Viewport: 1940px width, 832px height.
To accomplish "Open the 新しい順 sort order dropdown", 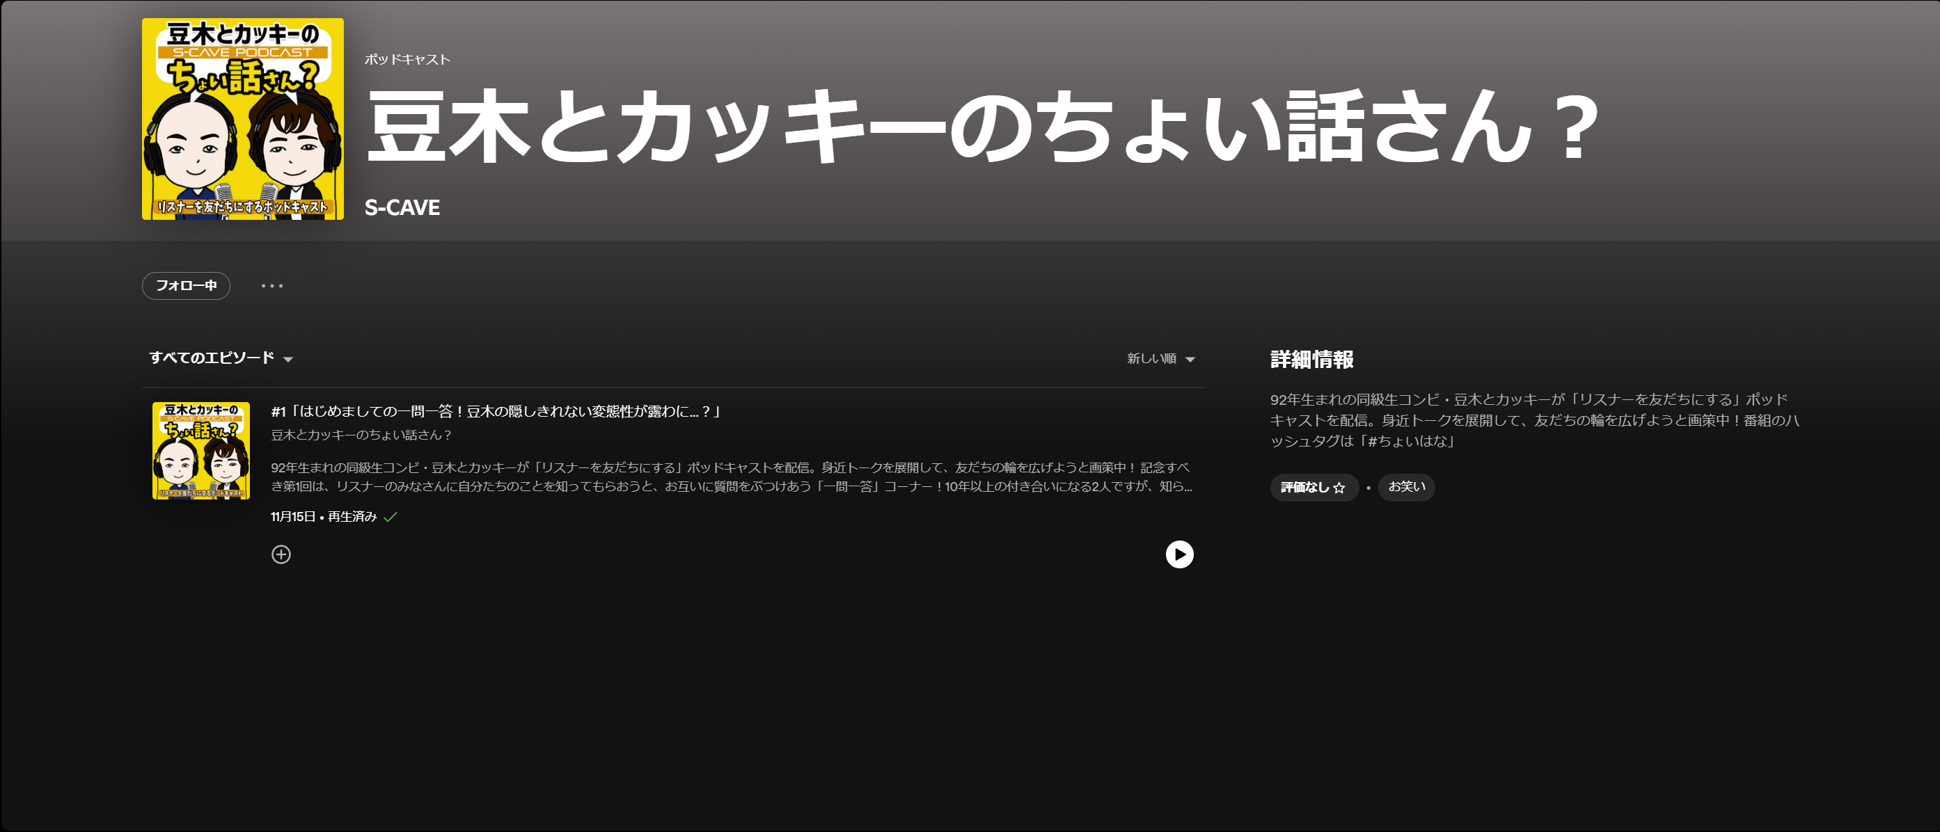I will (x=1159, y=359).
